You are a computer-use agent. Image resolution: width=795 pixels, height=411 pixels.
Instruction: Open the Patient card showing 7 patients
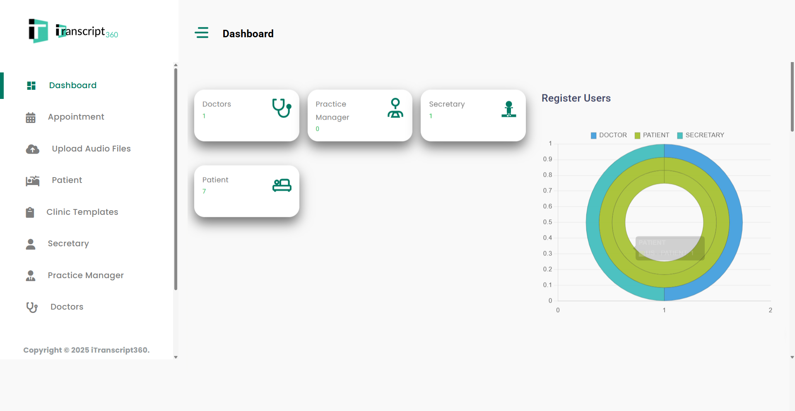[246, 191]
